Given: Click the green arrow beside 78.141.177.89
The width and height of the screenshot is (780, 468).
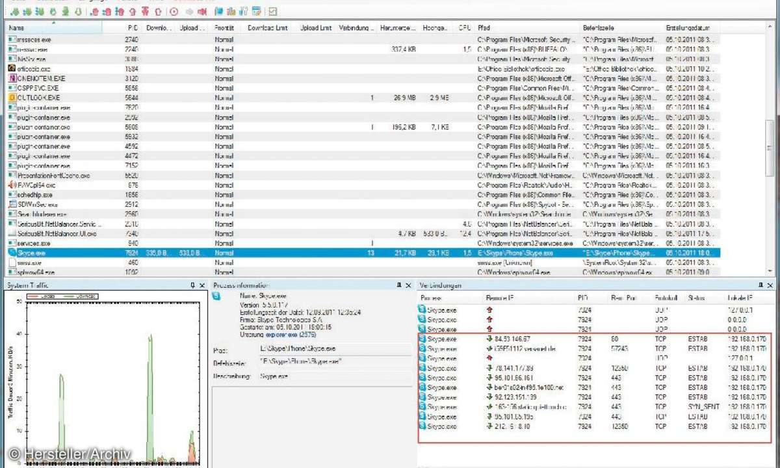Looking at the screenshot, I should pyautogui.click(x=489, y=368).
